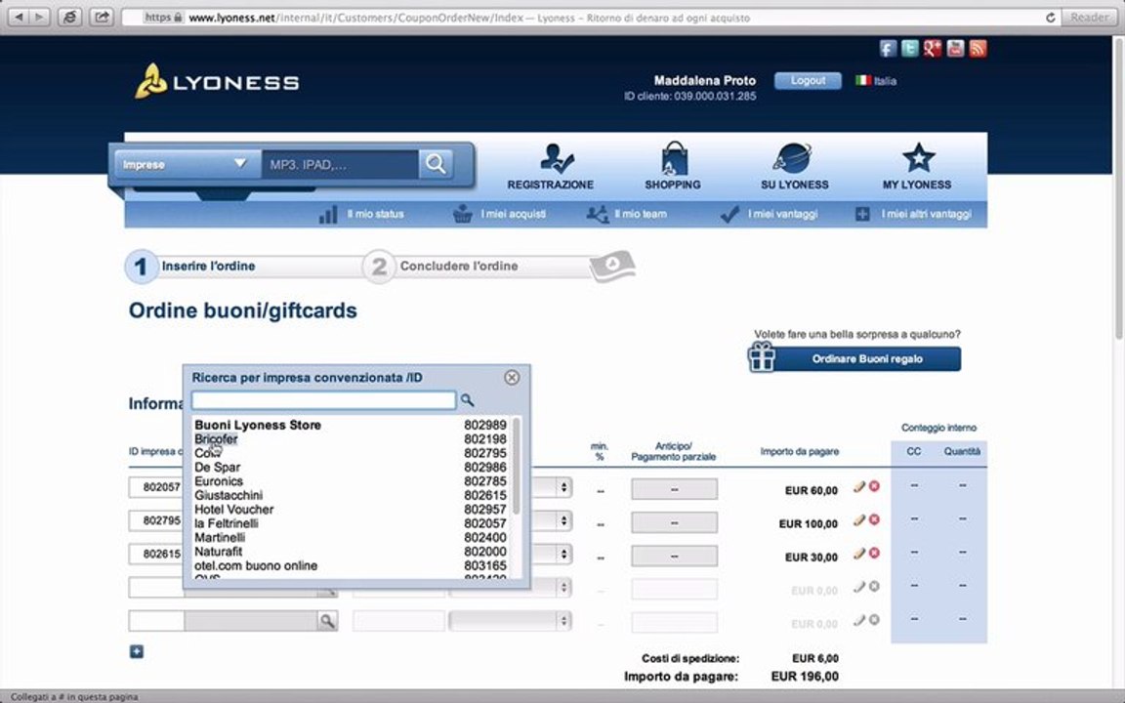Screen dimensions: 1125x703
Task: Click the magnifier search button in header
Action: pyautogui.click(x=436, y=164)
